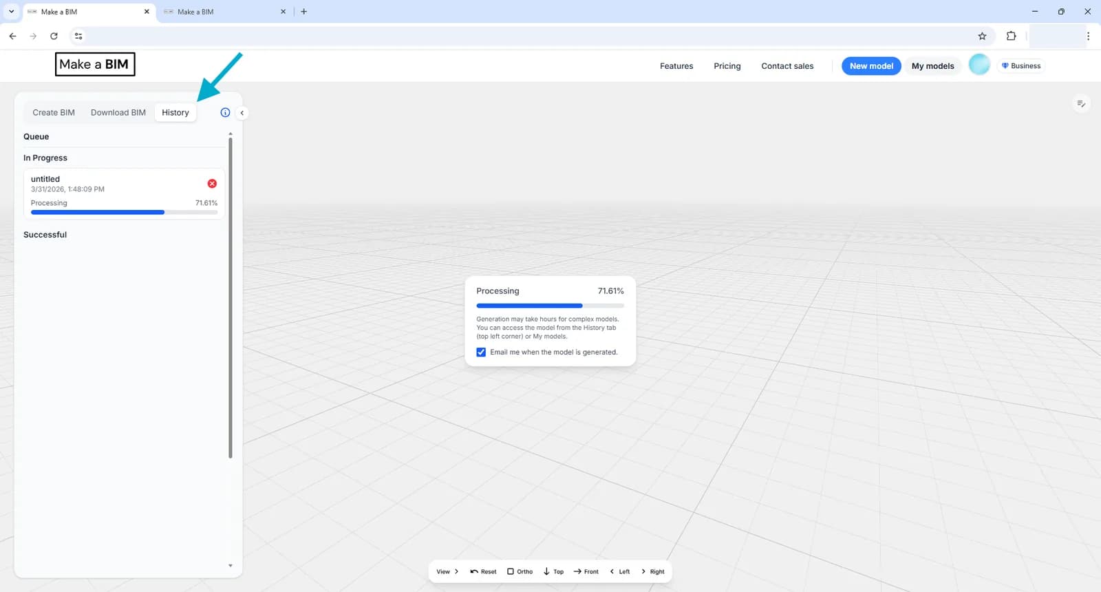
Task: Switch to Right view
Action: (652, 571)
